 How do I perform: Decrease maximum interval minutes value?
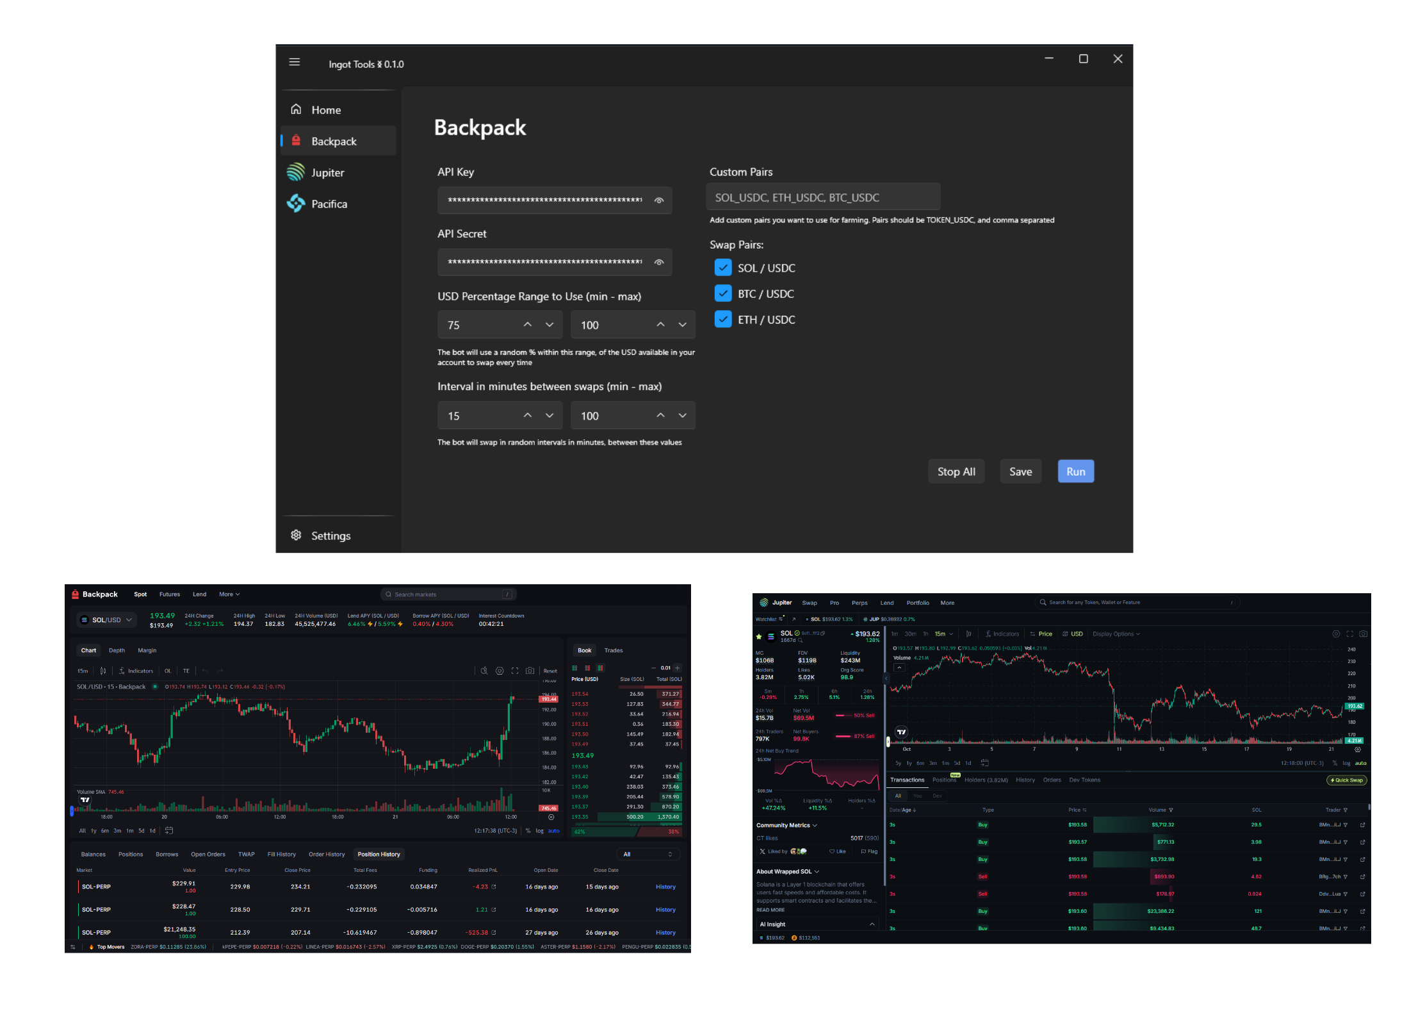[683, 416]
